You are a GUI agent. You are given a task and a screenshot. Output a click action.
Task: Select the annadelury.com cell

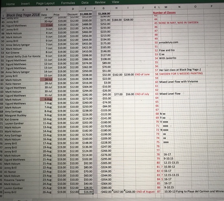click(169, 42)
